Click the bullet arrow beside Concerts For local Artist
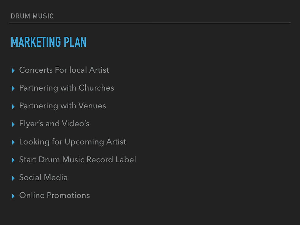Image resolution: width=300 pixels, height=225 pixels. 13,71
